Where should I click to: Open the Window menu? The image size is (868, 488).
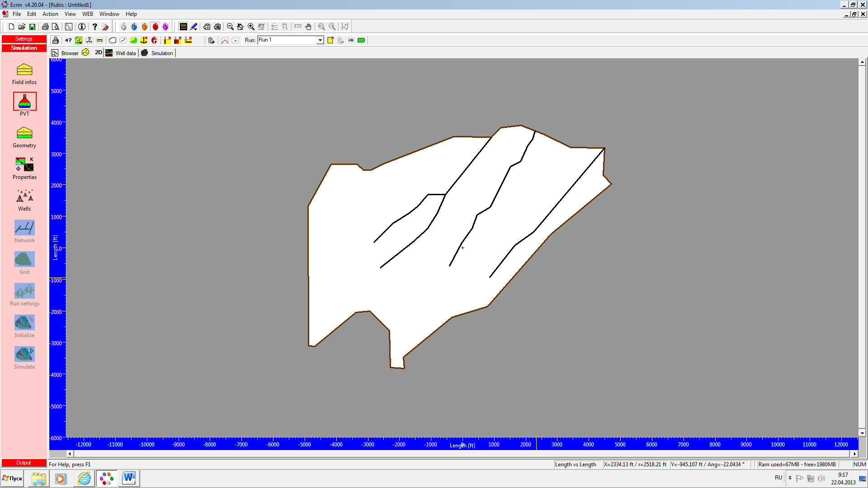109,14
